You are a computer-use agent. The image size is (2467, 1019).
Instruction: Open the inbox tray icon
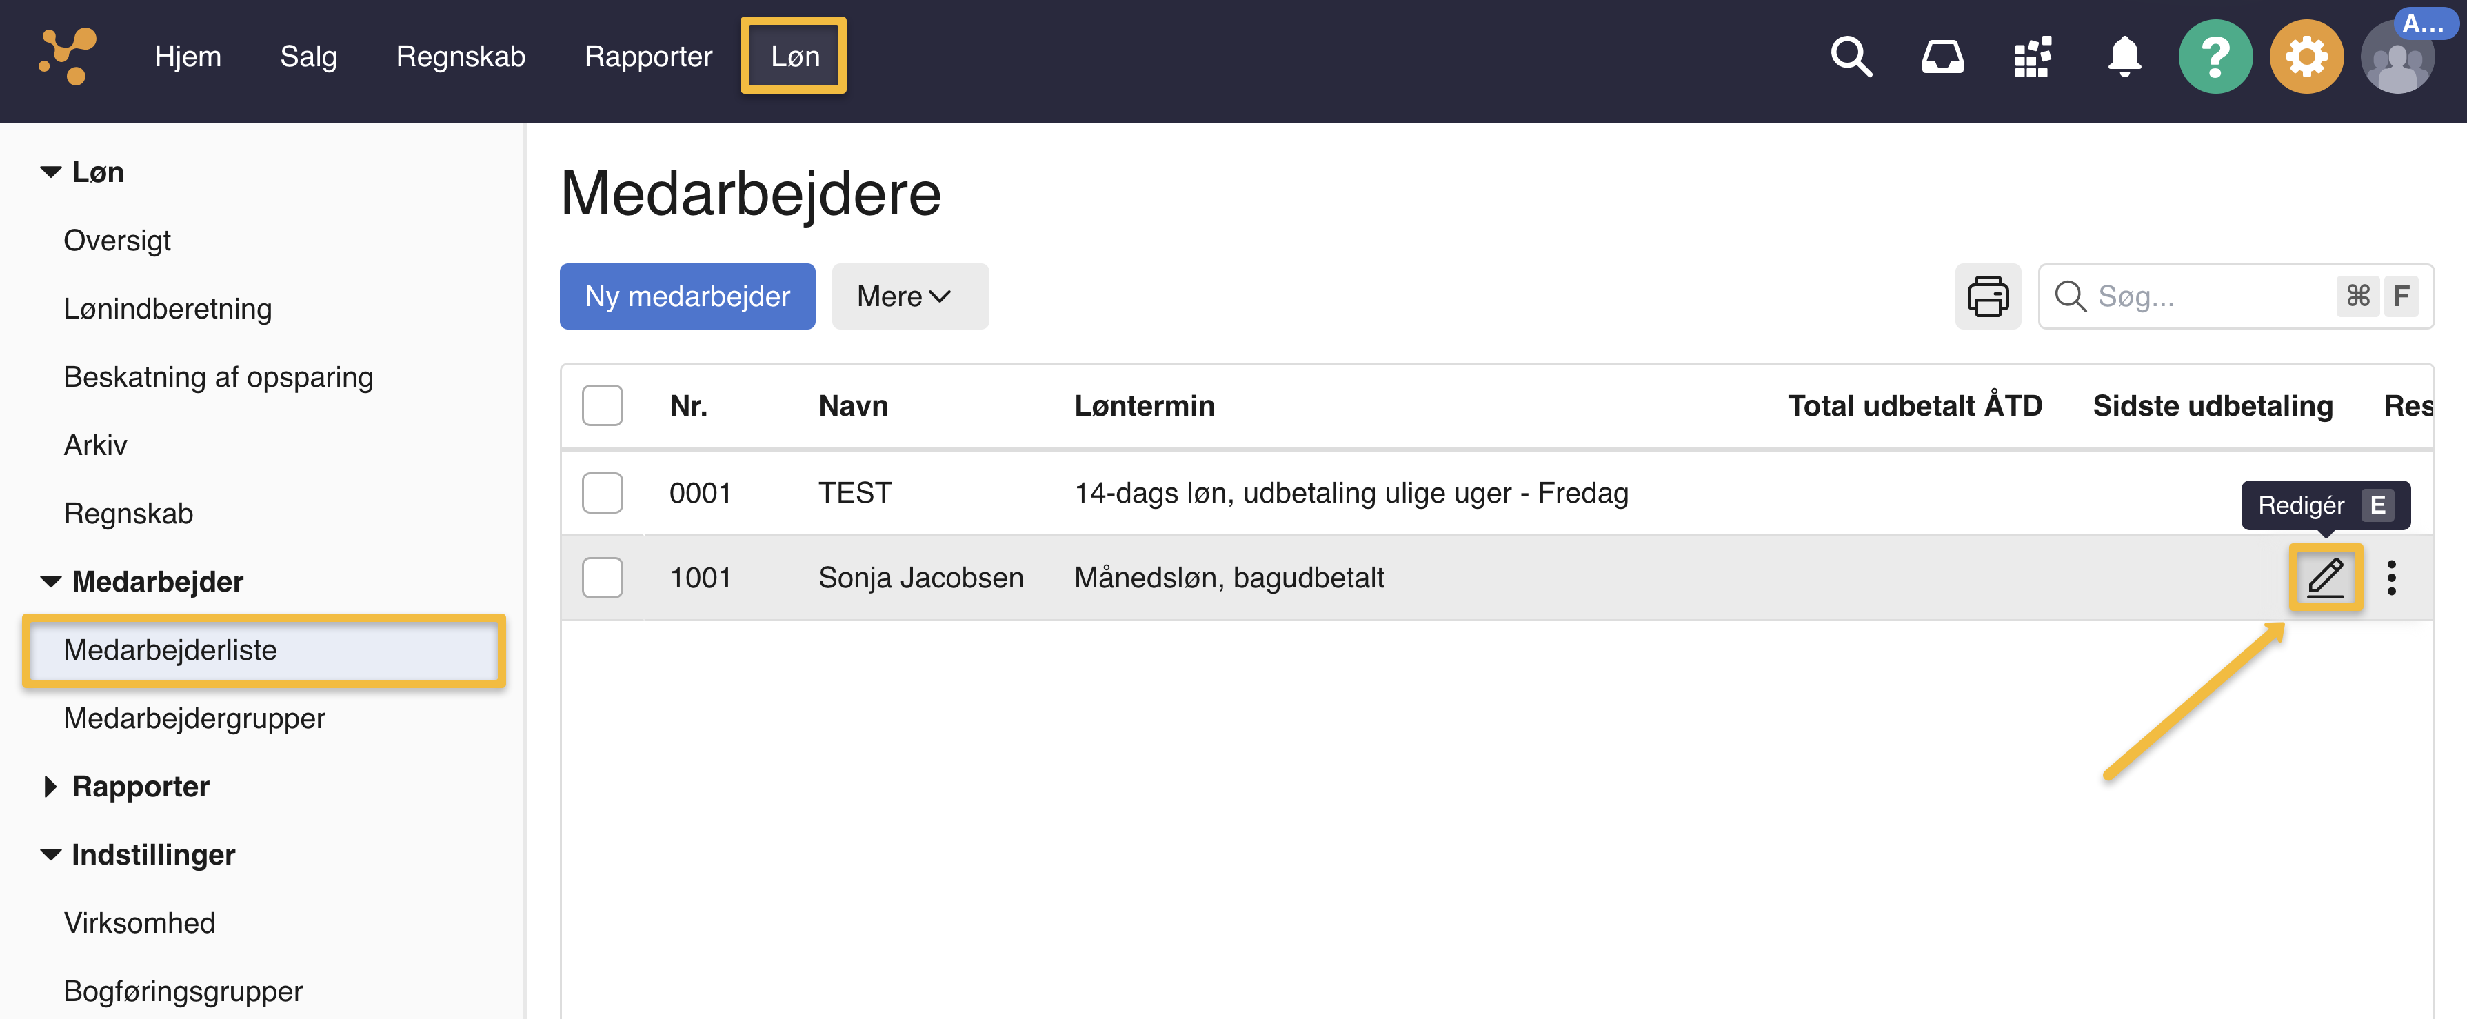coord(1942,57)
